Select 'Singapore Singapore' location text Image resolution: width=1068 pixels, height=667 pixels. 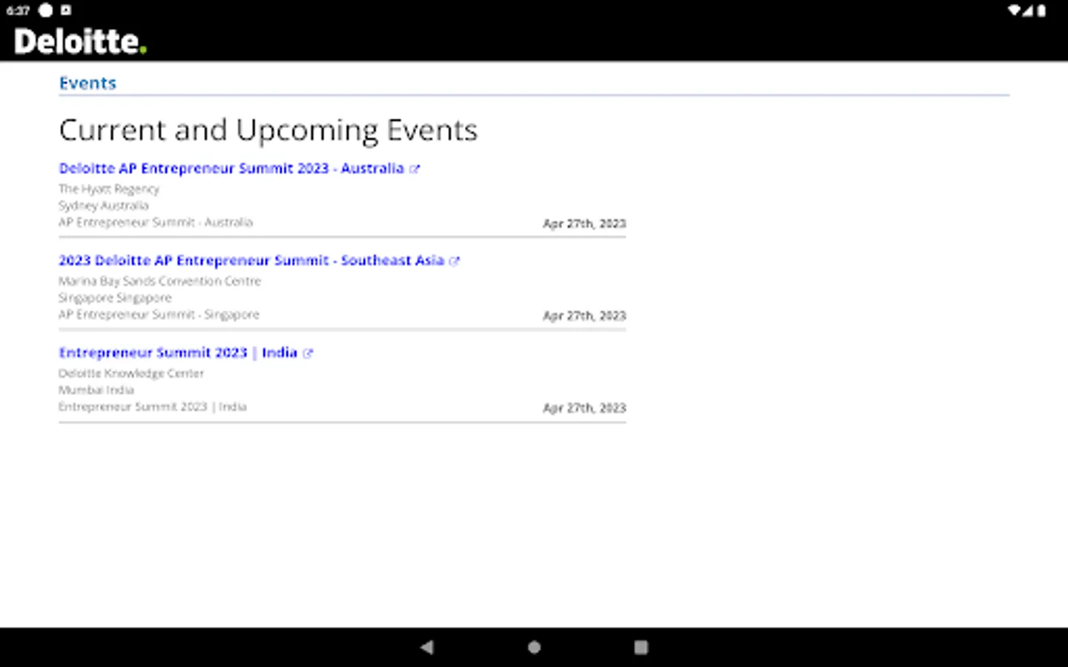coord(115,298)
